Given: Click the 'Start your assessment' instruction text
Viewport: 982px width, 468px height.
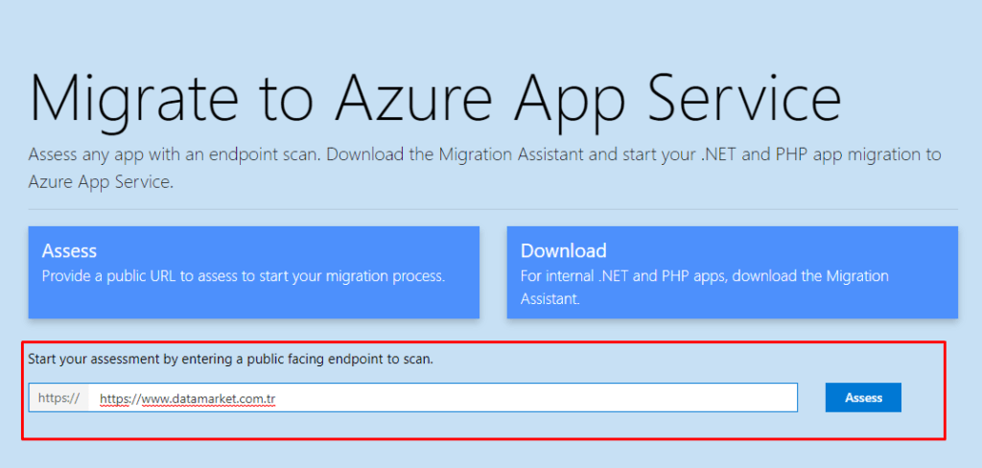Looking at the screenshot, I should tap(230, 361).
